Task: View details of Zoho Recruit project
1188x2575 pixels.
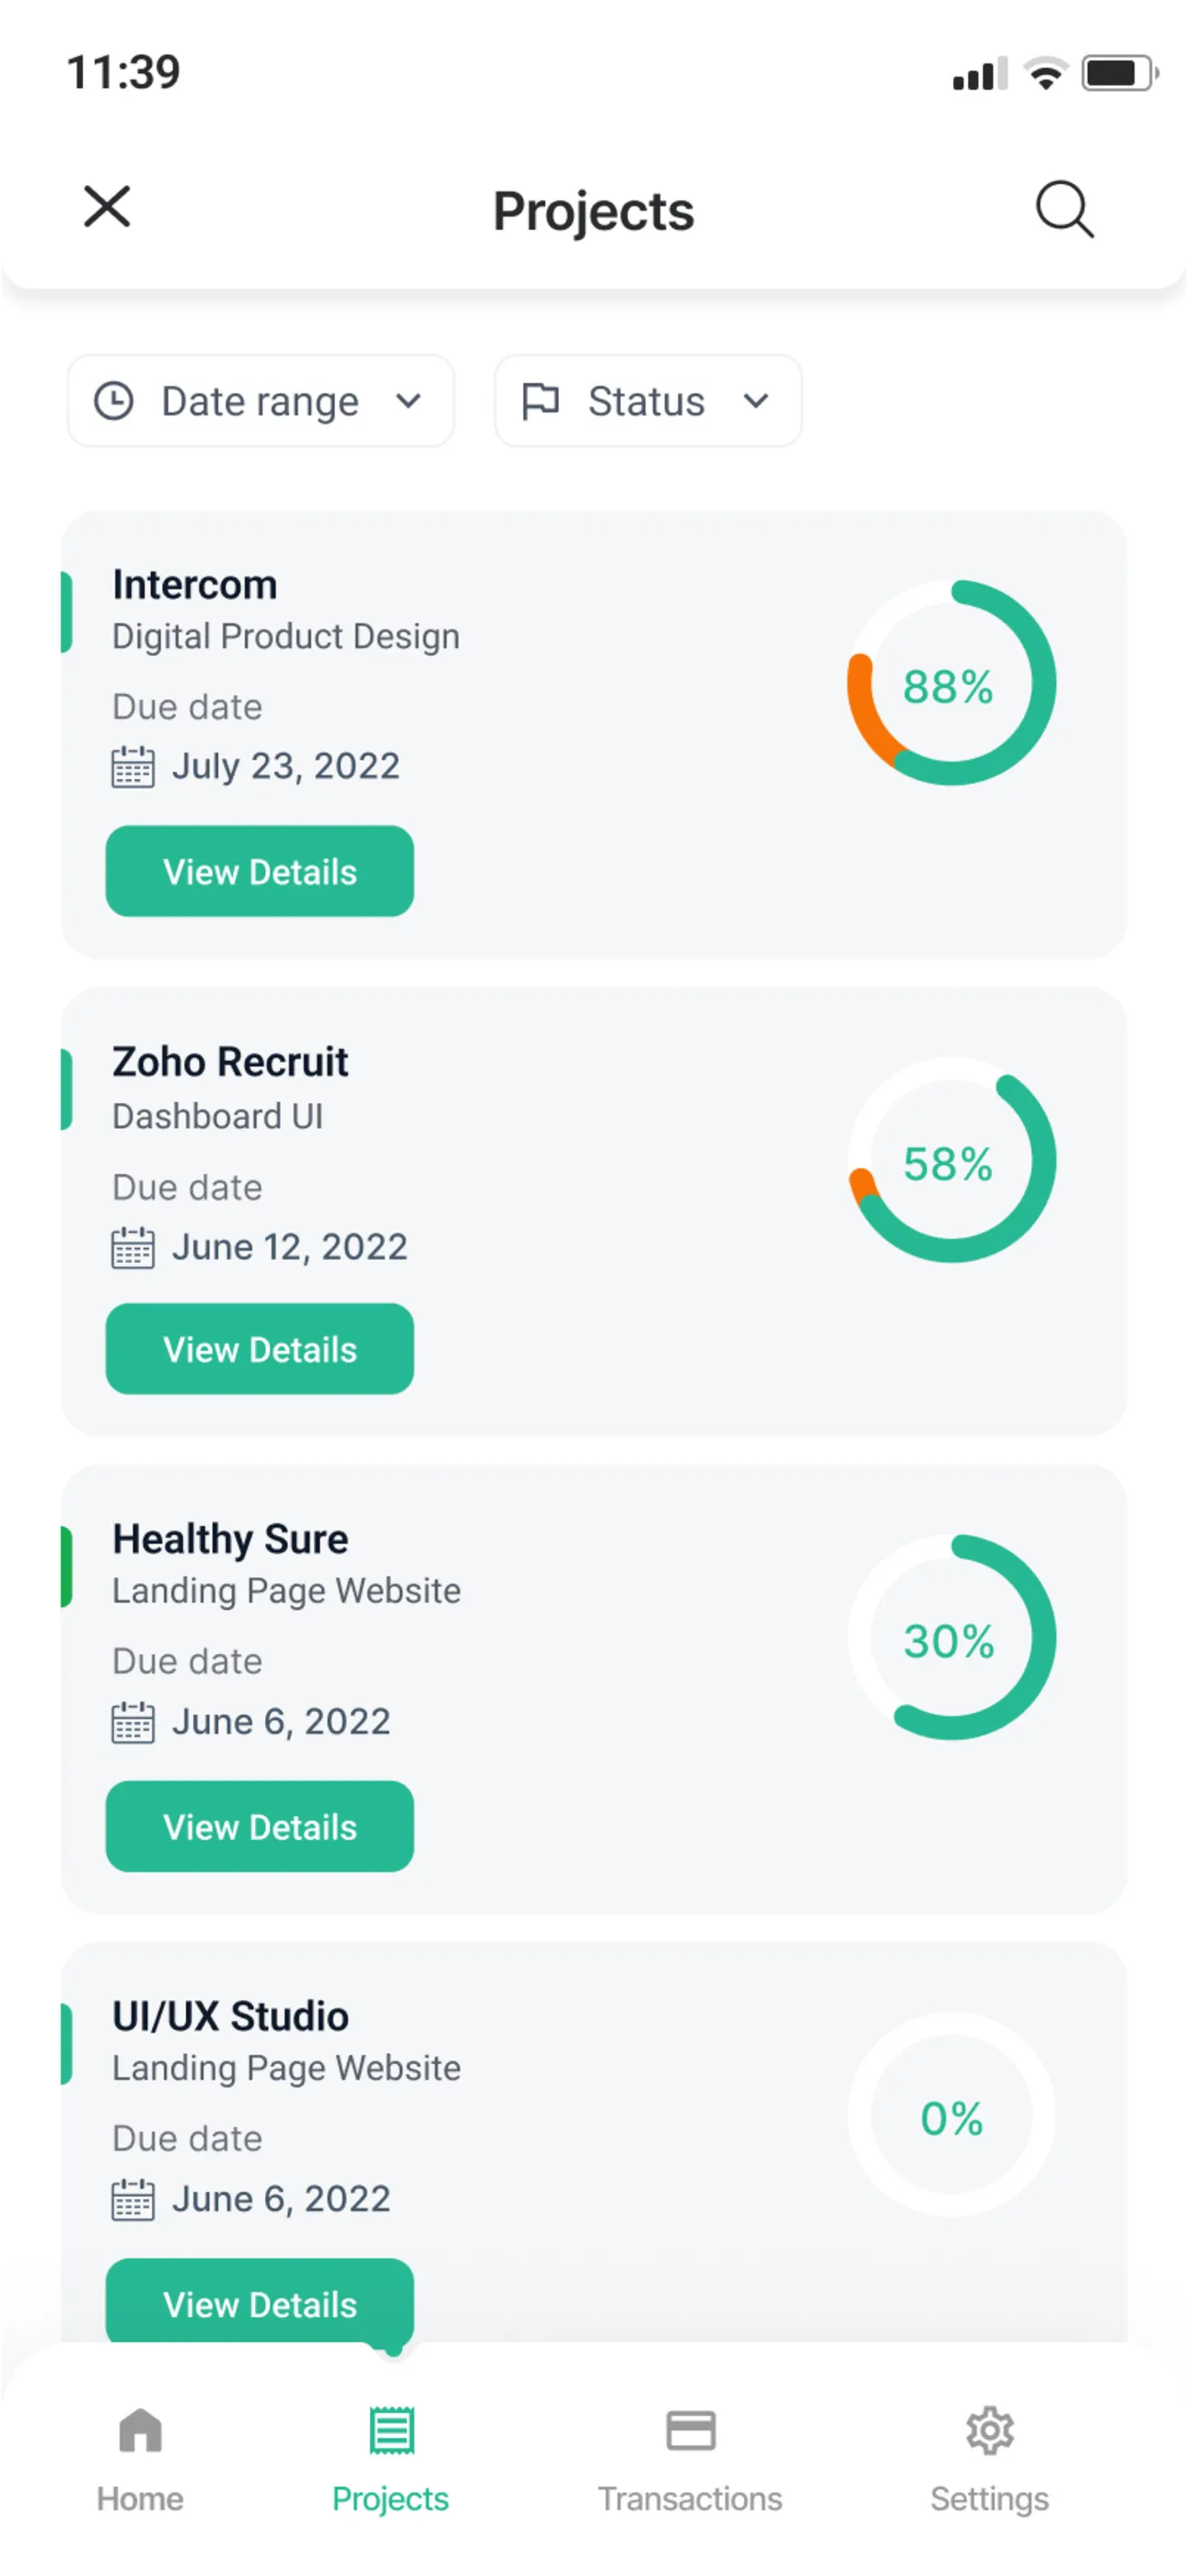Action: (260, 1349)
